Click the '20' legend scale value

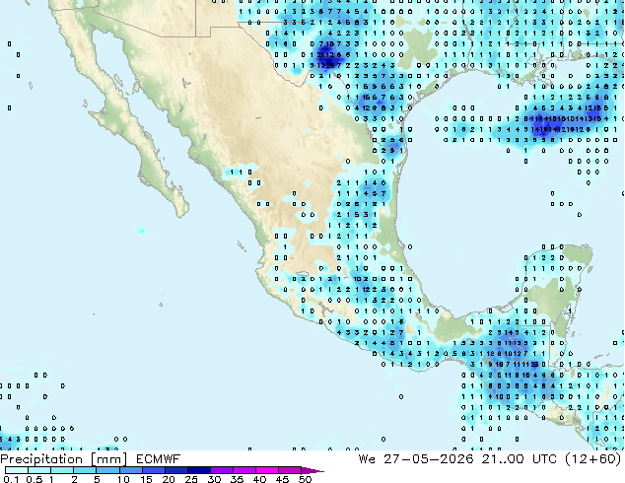click(169, 479)
